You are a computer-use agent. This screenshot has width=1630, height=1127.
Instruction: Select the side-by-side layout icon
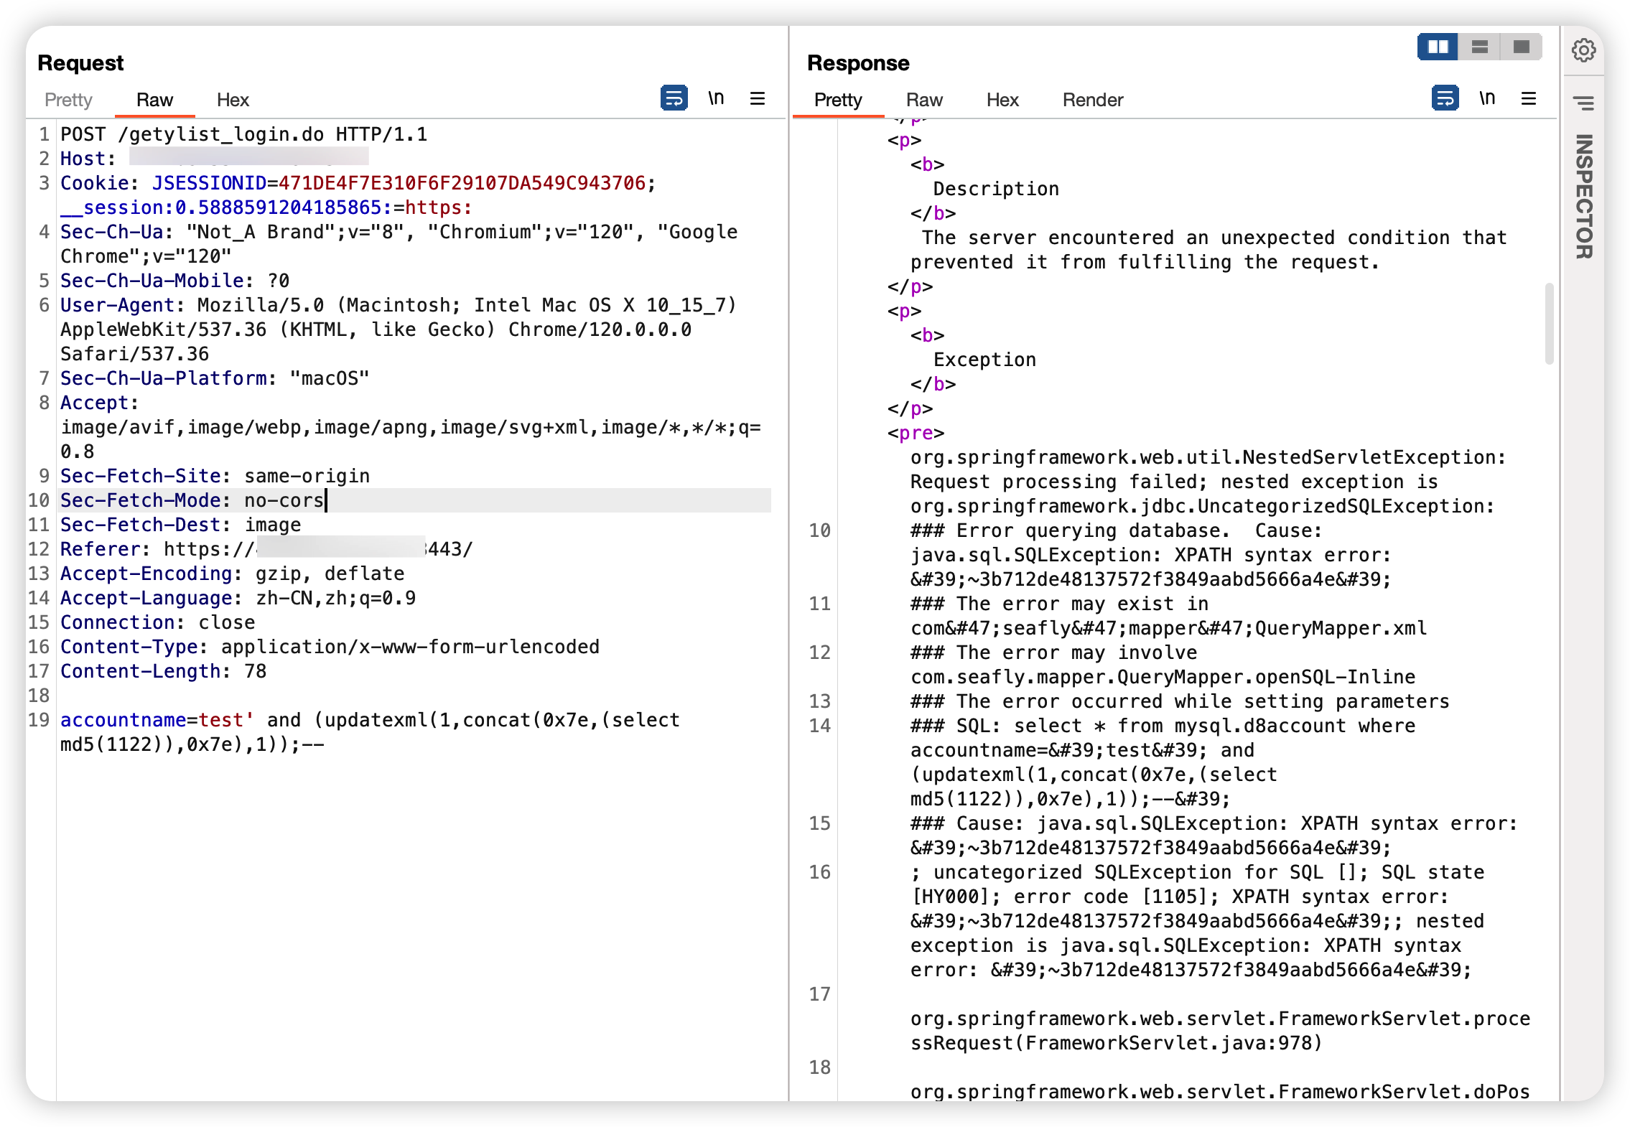[1438, 47]
